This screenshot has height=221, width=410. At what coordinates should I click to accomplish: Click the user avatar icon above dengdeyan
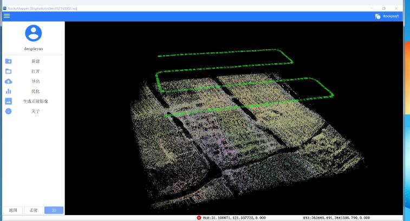point(33,33)
